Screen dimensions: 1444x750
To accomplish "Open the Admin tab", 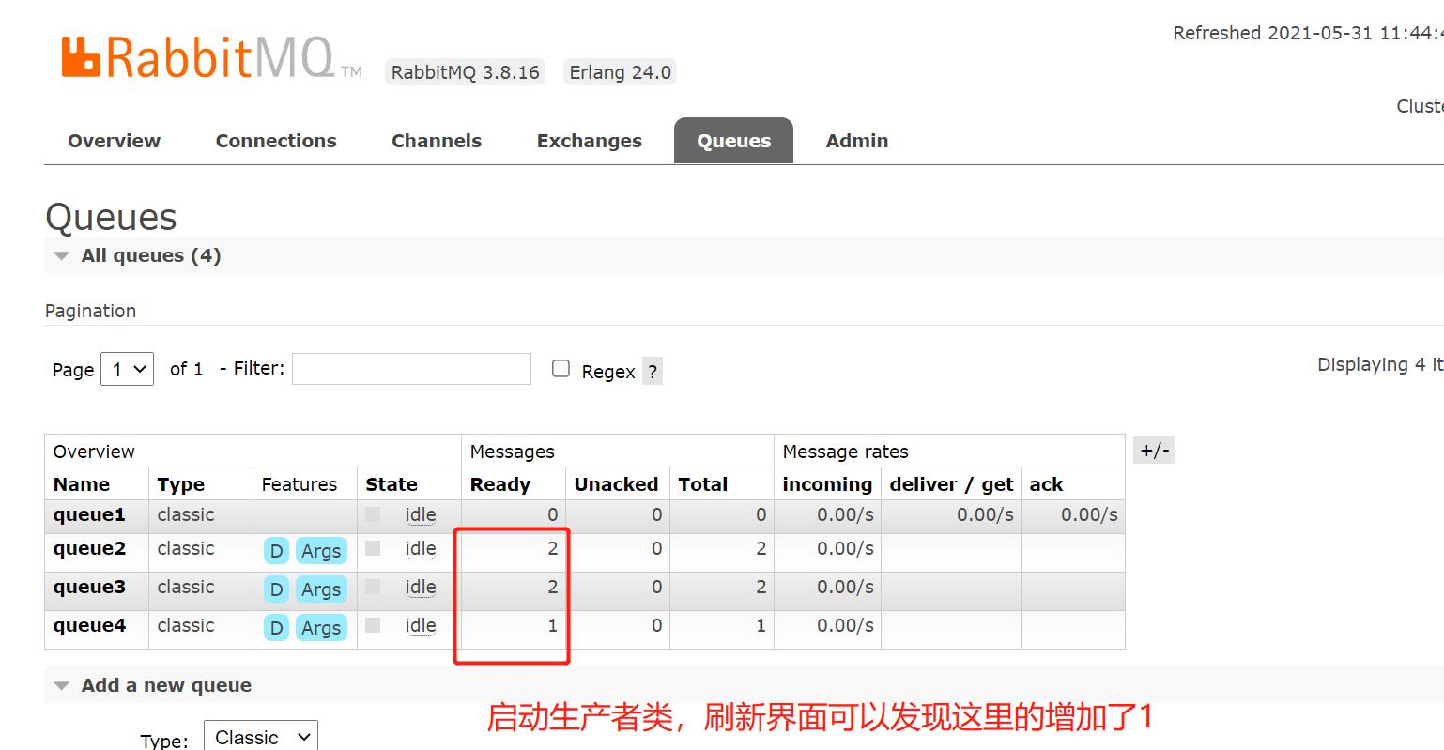I will tap(857, 141).
